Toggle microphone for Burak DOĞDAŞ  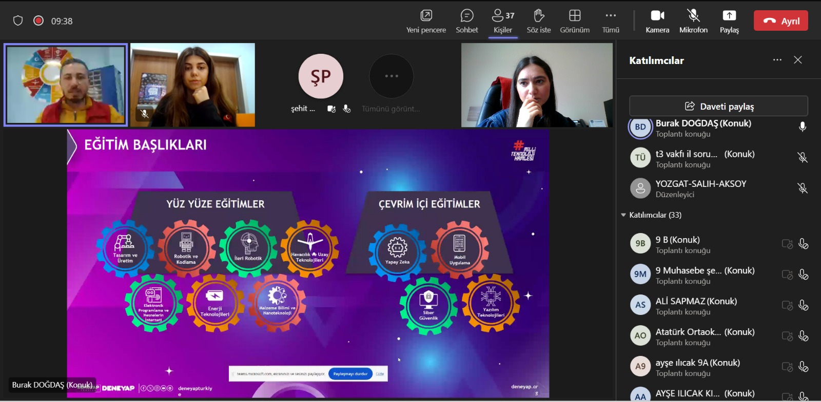pos(803,127)
